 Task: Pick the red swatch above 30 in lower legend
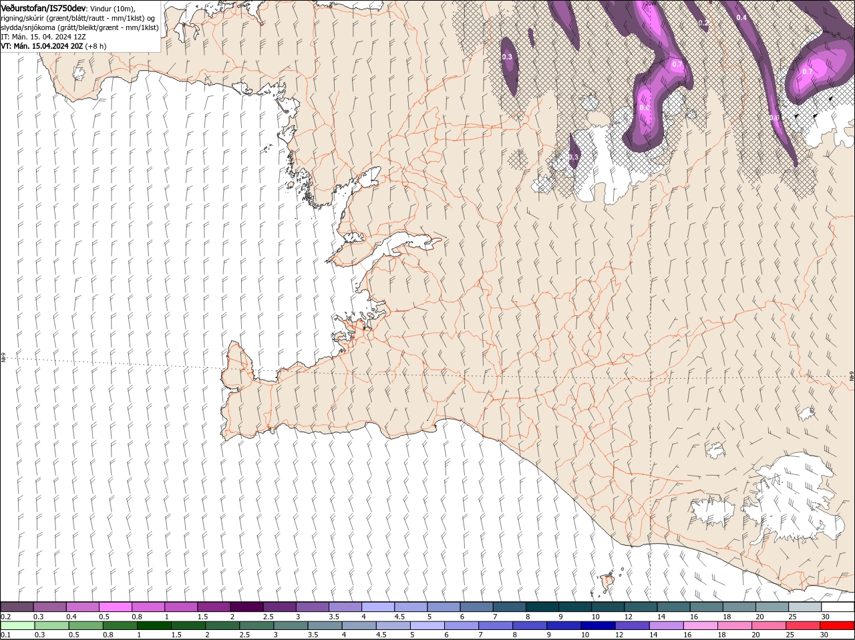pyautogui.click(x=838, y=625)
